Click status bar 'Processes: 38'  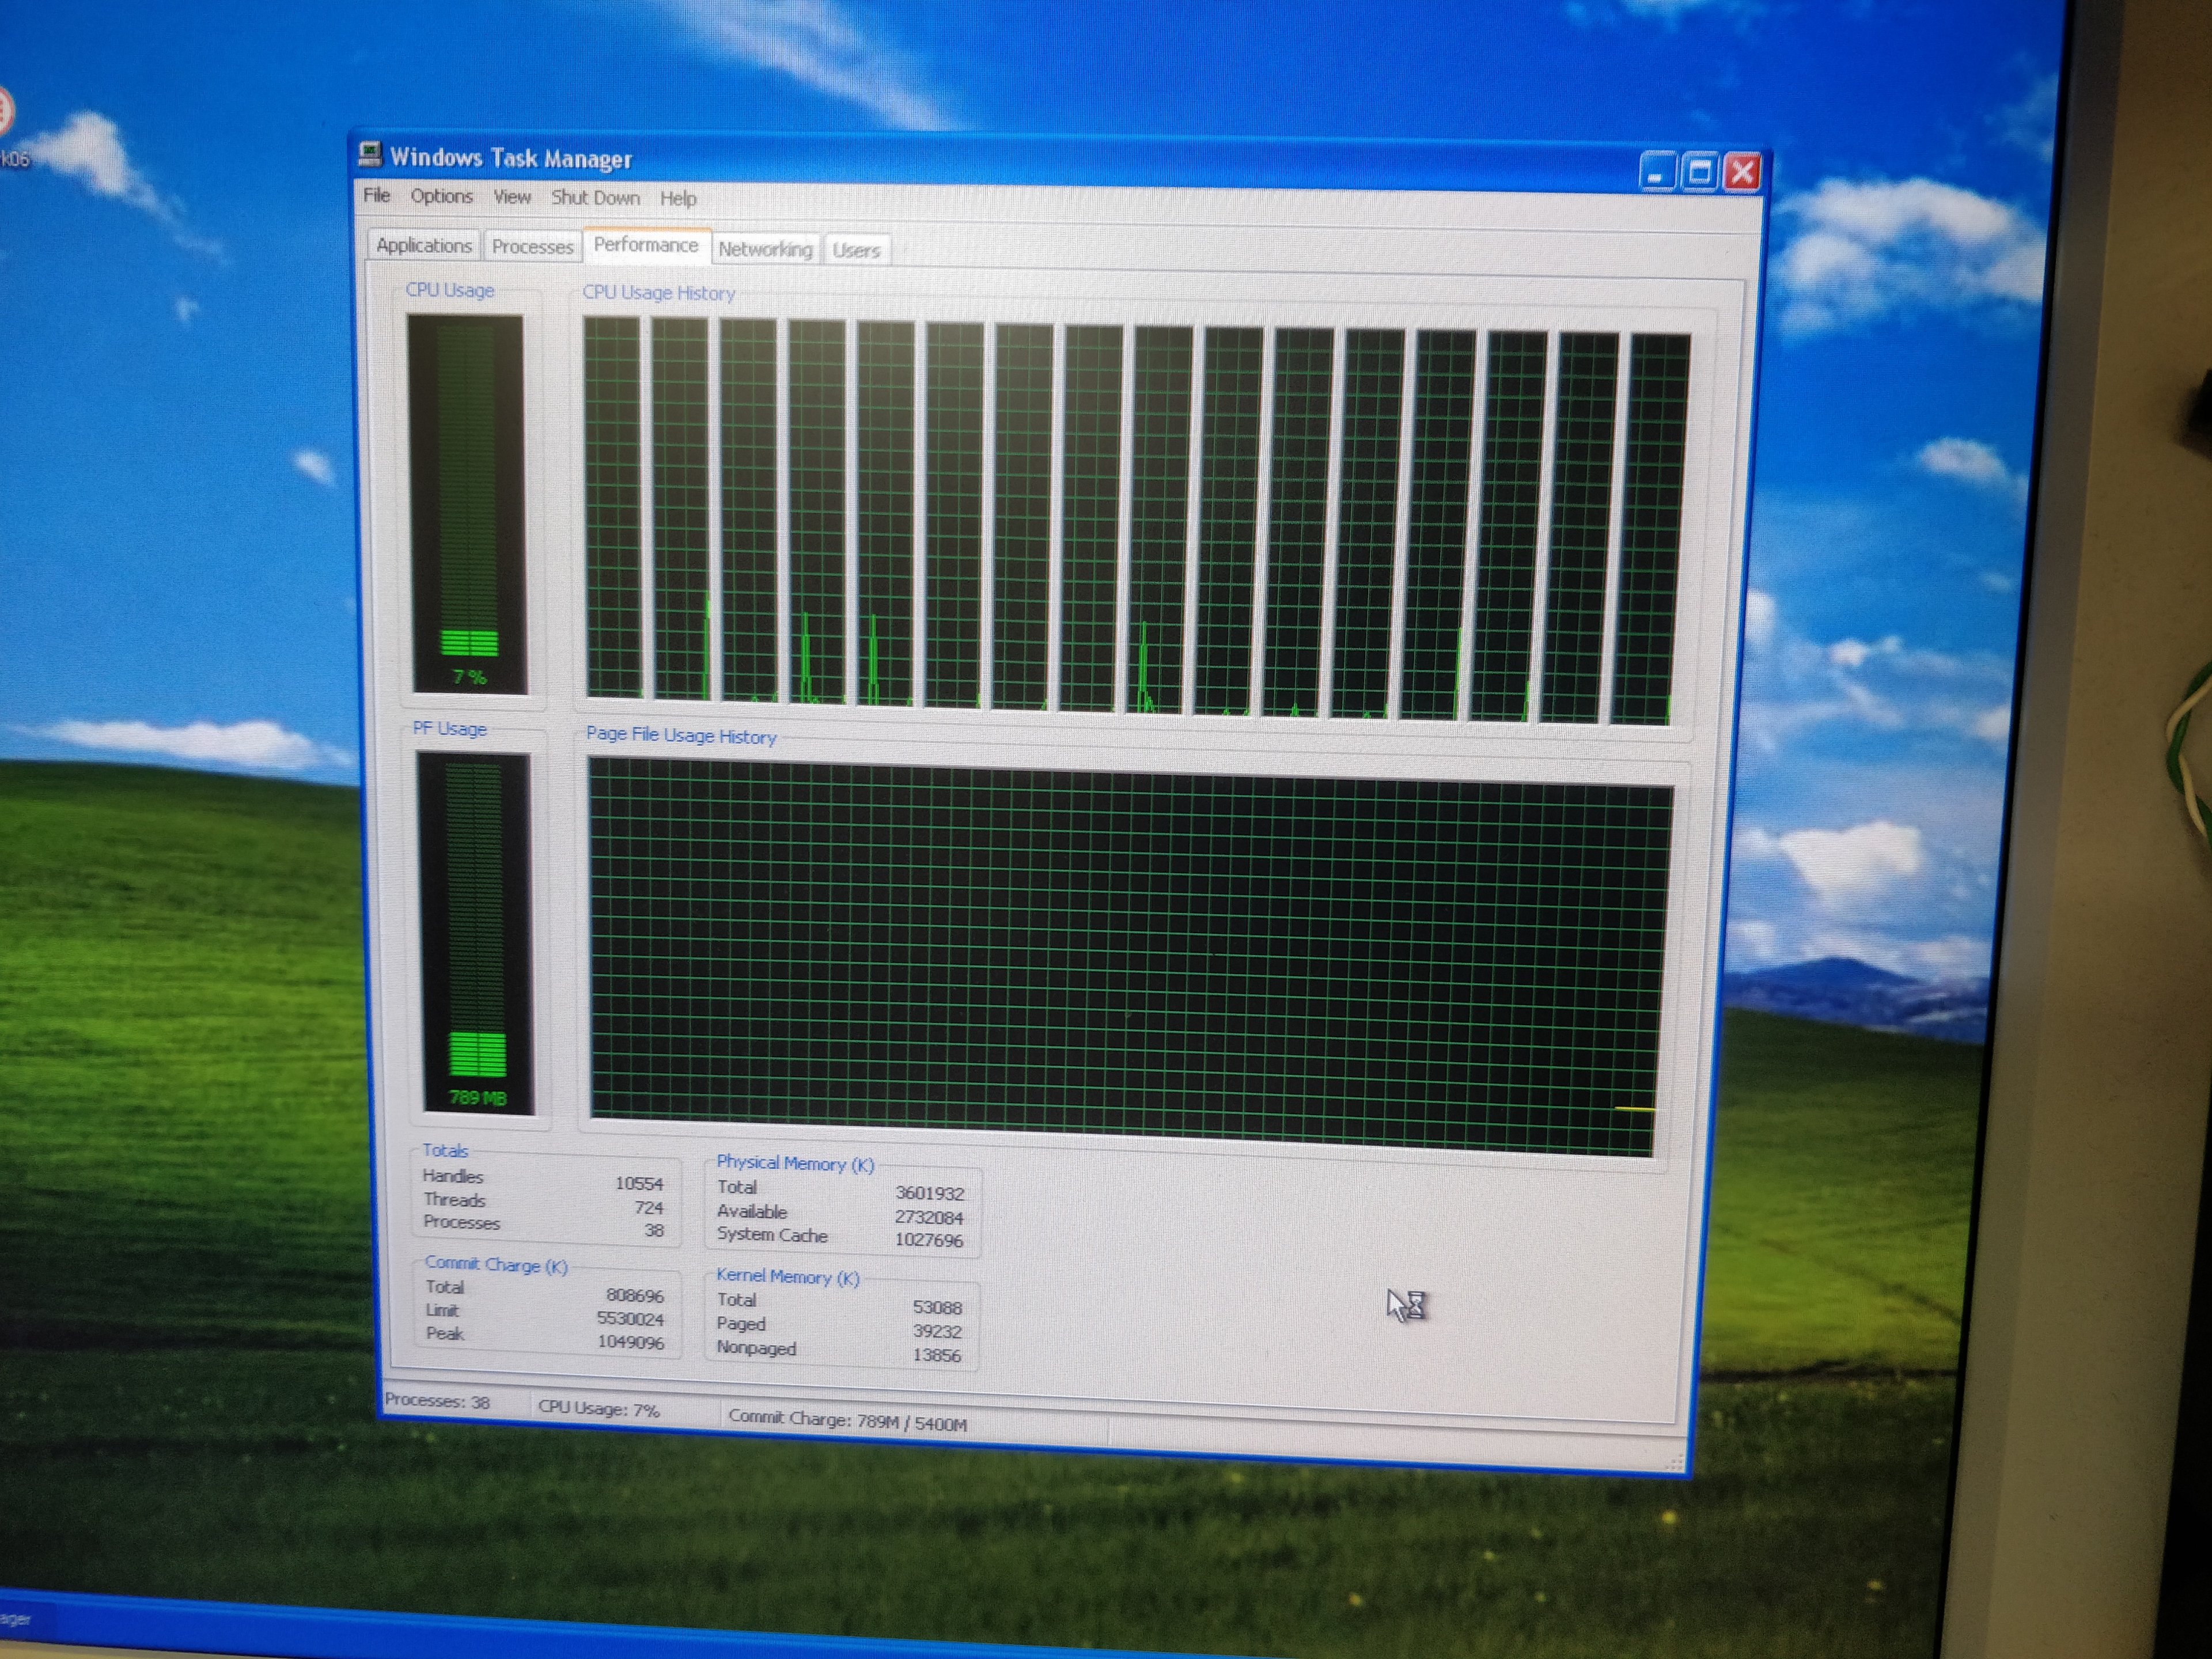[x=437, y=1401]
